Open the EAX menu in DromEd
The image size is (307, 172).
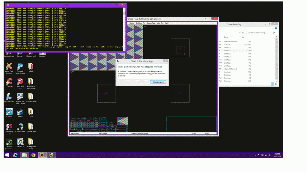(167, 23)
